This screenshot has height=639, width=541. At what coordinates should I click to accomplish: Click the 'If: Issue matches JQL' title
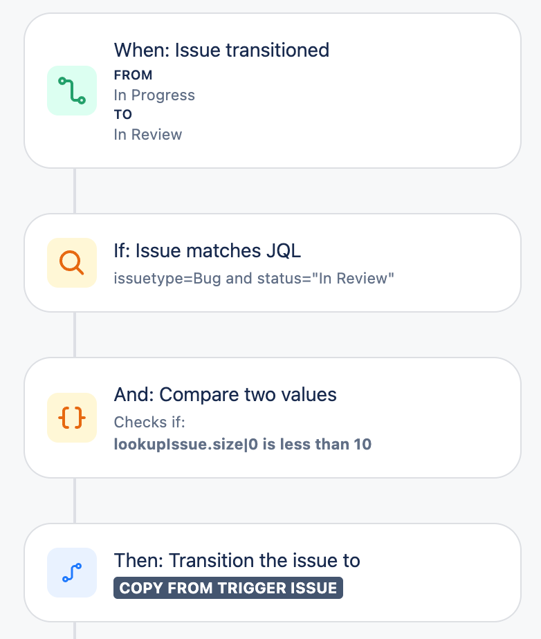pos(208,250)
